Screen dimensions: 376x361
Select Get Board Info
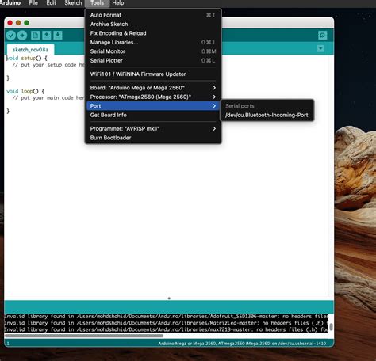pyautogui.click(x=153, y=115)
